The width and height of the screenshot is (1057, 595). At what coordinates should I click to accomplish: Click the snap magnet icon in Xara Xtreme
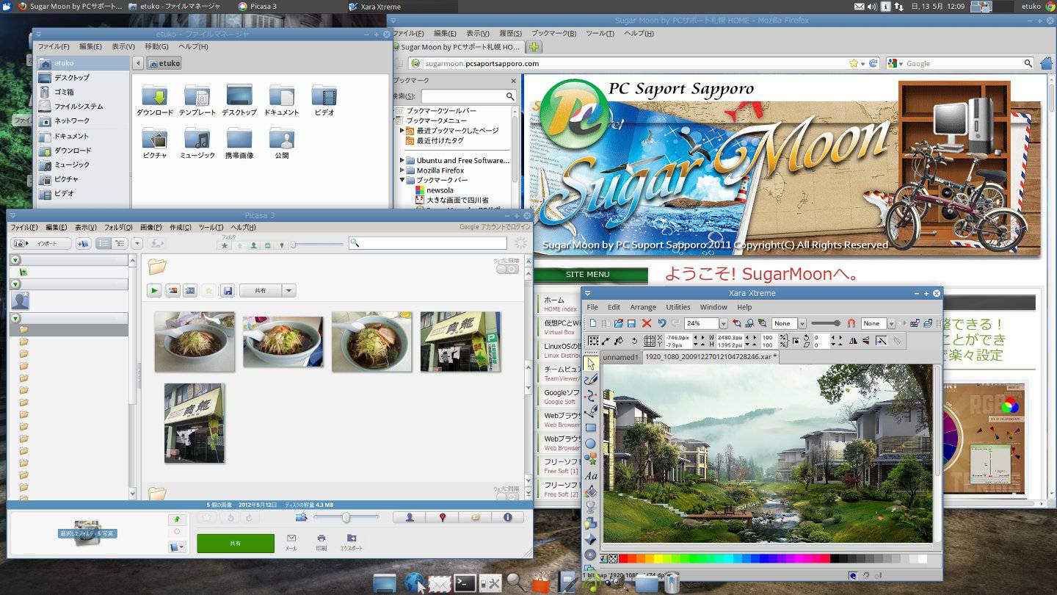tap(851, 323)
